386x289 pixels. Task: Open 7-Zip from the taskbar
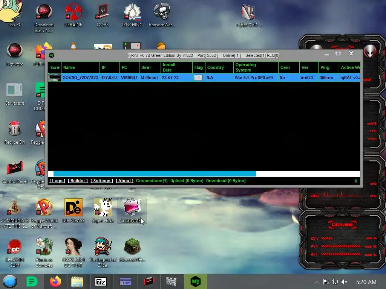coord(101,281)
